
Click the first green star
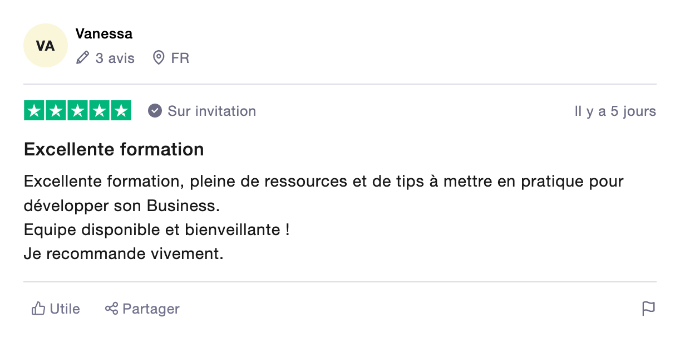(x=35, y=111)
